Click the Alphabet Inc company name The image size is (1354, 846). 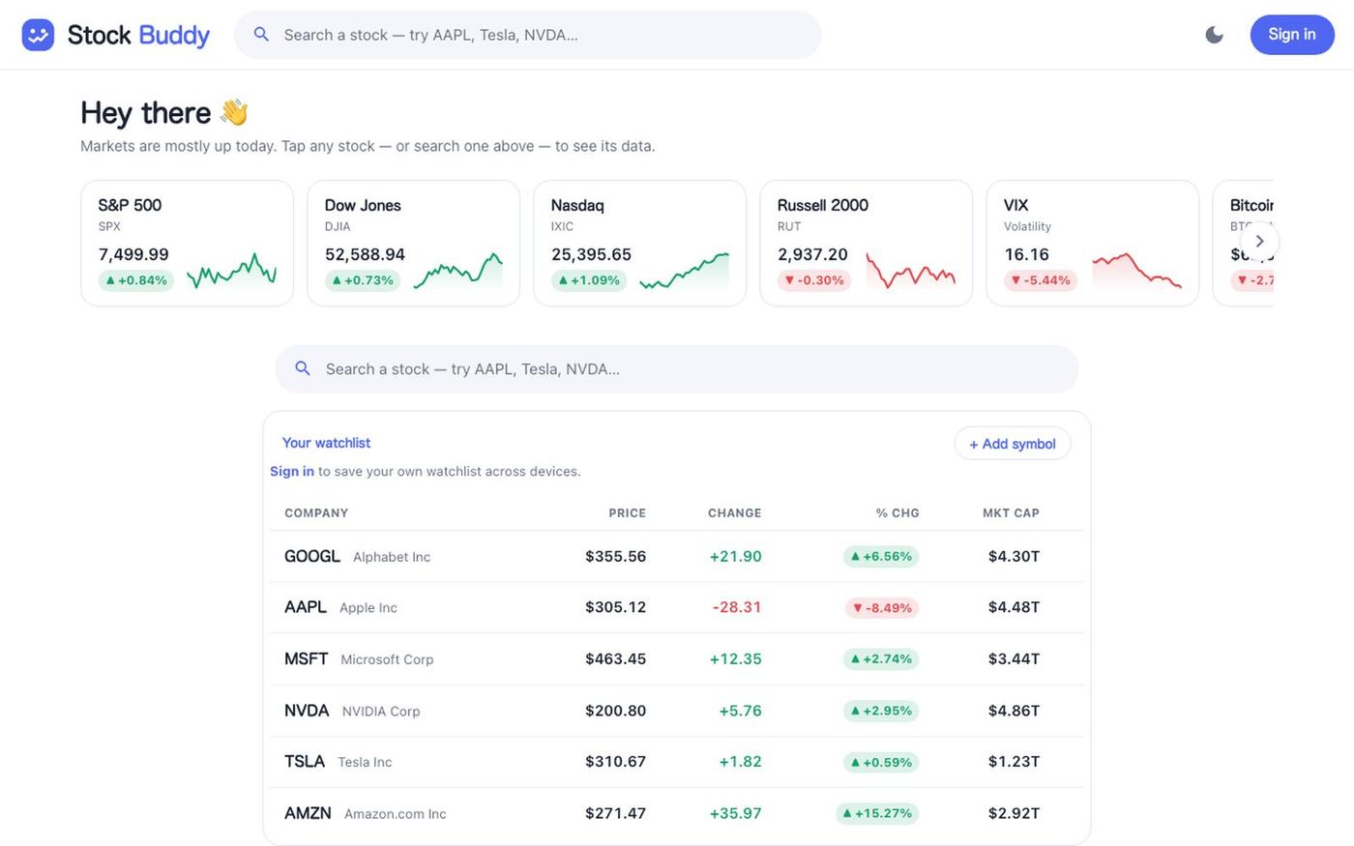(392, 557)
